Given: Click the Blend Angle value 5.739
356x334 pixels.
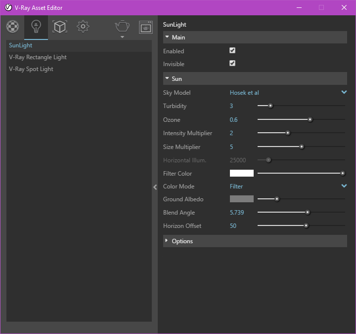Looking at the screenshot, I should tap(237, 212).
